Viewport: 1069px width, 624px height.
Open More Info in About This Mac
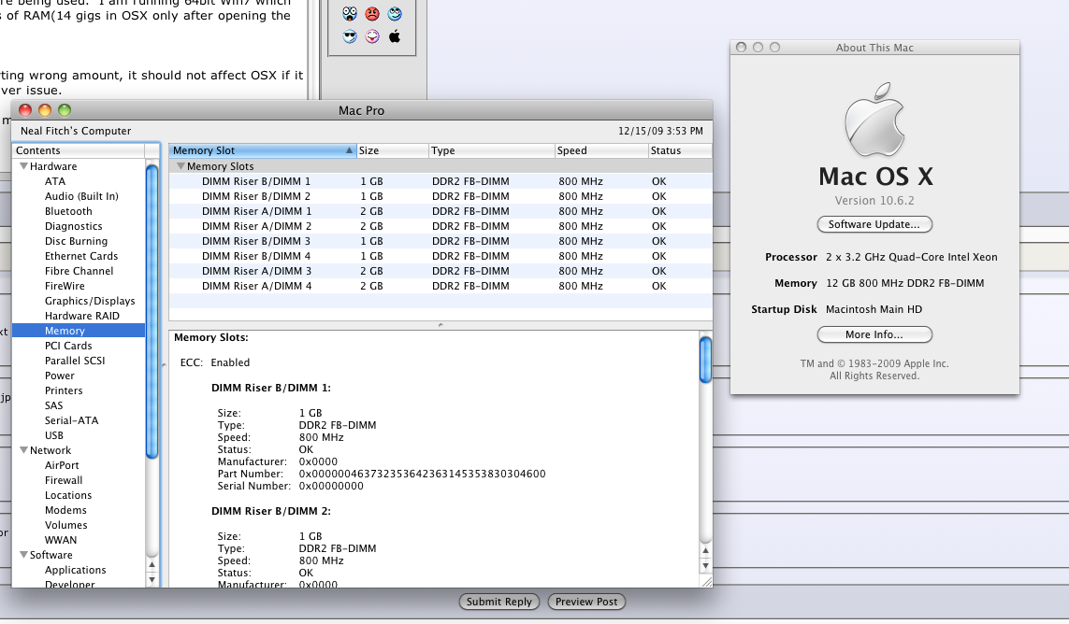coord(874,334)
